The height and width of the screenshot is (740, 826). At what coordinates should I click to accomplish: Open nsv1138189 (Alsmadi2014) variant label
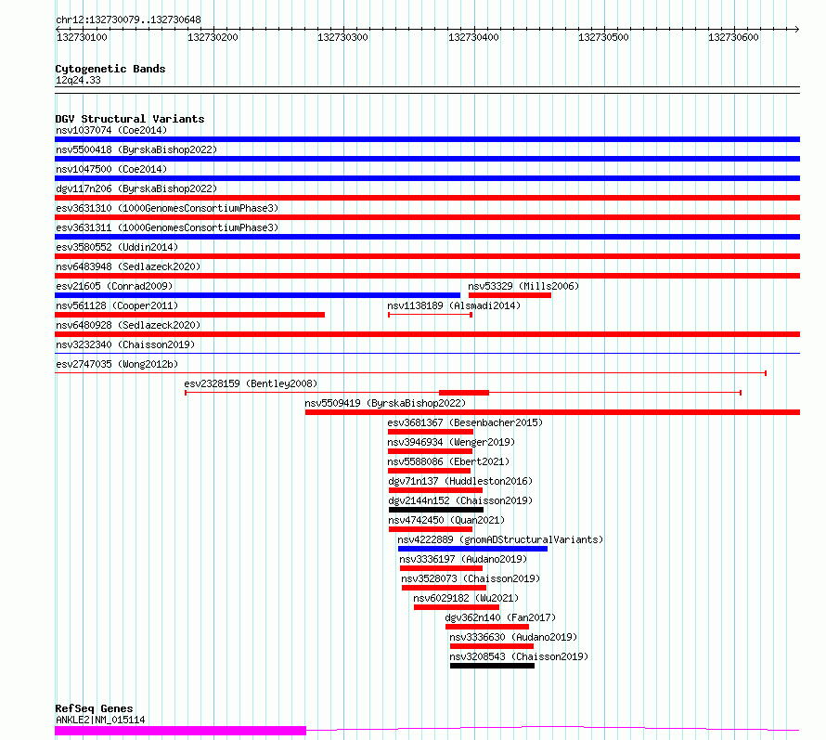(x=454, y=305)
